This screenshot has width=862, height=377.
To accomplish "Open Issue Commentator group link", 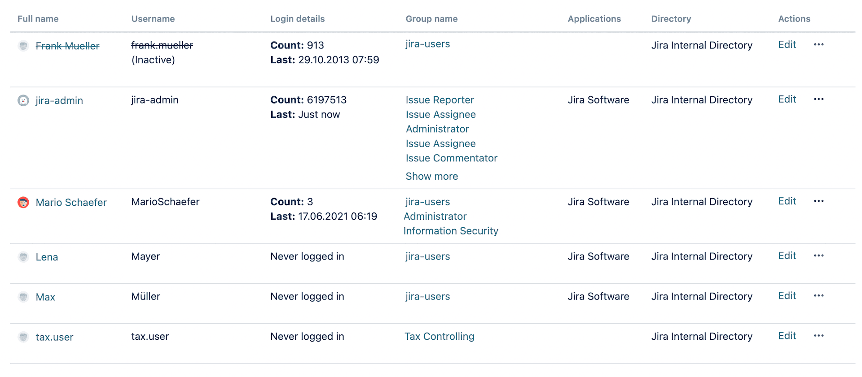I will pyautogui.click(x=451, y=158).
